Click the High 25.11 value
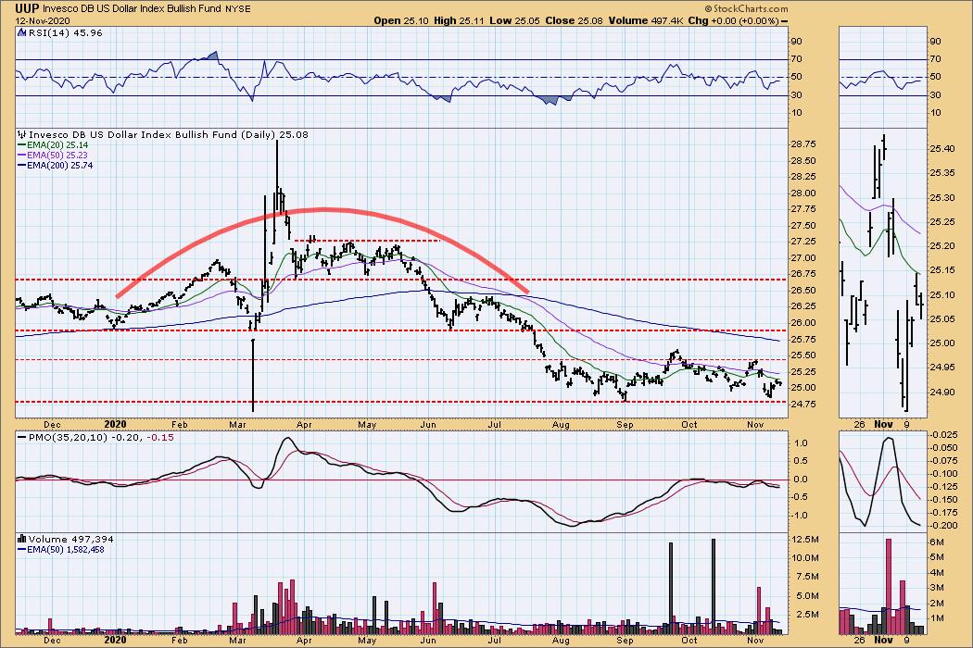Screen dimensions: 973x648 (460, 20)
